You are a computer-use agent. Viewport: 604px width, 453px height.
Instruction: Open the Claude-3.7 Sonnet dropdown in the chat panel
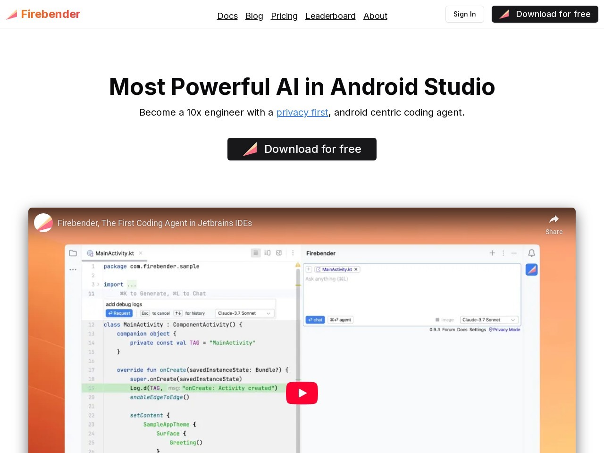click(489, 320)
